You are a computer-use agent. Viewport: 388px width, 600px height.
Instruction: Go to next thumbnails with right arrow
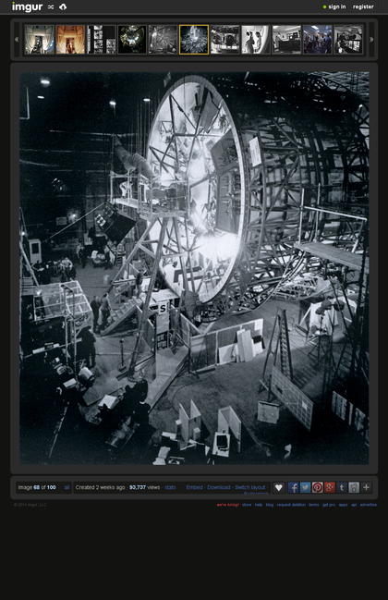[371, 40]
